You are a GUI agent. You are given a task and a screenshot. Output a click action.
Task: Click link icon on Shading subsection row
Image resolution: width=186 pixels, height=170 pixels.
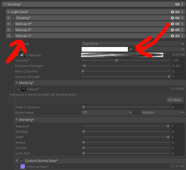(177, 18)
